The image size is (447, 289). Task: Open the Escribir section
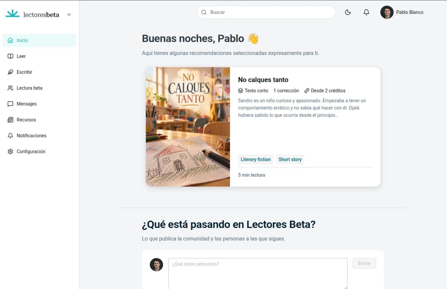point(39,72)
